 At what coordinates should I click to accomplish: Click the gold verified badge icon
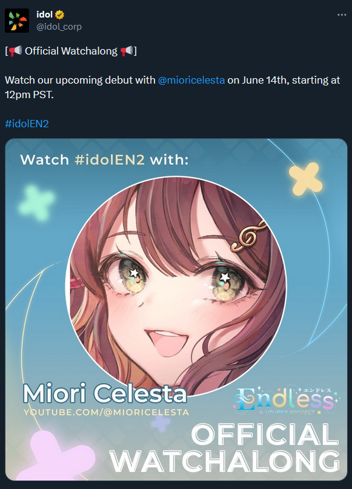pos(59,15)
